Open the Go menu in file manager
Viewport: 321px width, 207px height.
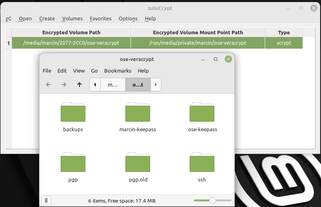tap(94, 71)
